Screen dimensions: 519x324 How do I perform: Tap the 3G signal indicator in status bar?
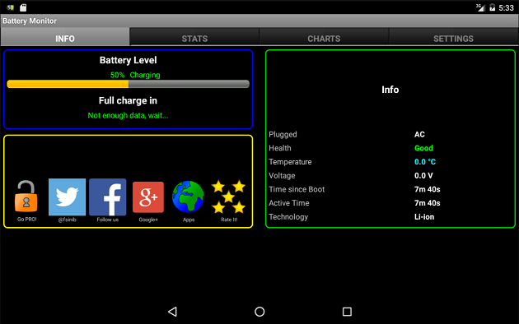[480, 7]
